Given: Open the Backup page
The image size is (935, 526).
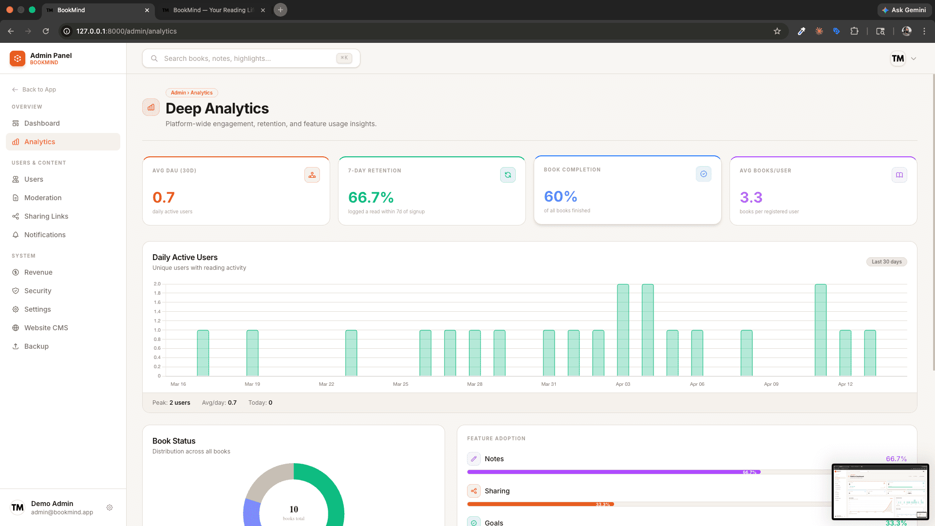Looking at the screenshot, I should click(63, 346).
